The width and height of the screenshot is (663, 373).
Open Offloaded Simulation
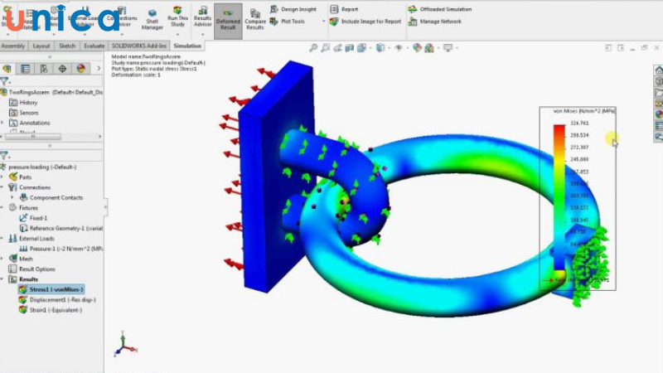[x=440, y=9]
